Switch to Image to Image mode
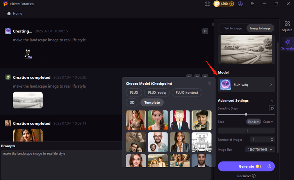 (260, 28)
